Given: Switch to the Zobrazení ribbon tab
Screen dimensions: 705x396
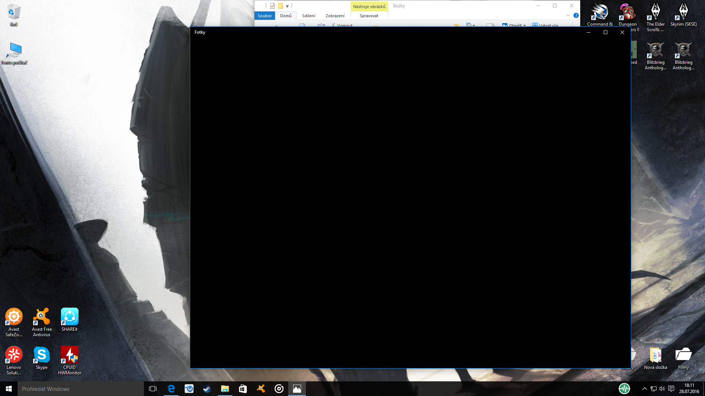Looking at the screenshot, I should (335, 16).
